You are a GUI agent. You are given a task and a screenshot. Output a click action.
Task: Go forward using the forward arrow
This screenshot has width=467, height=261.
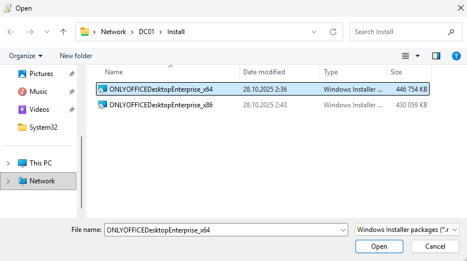click(30, 32)
